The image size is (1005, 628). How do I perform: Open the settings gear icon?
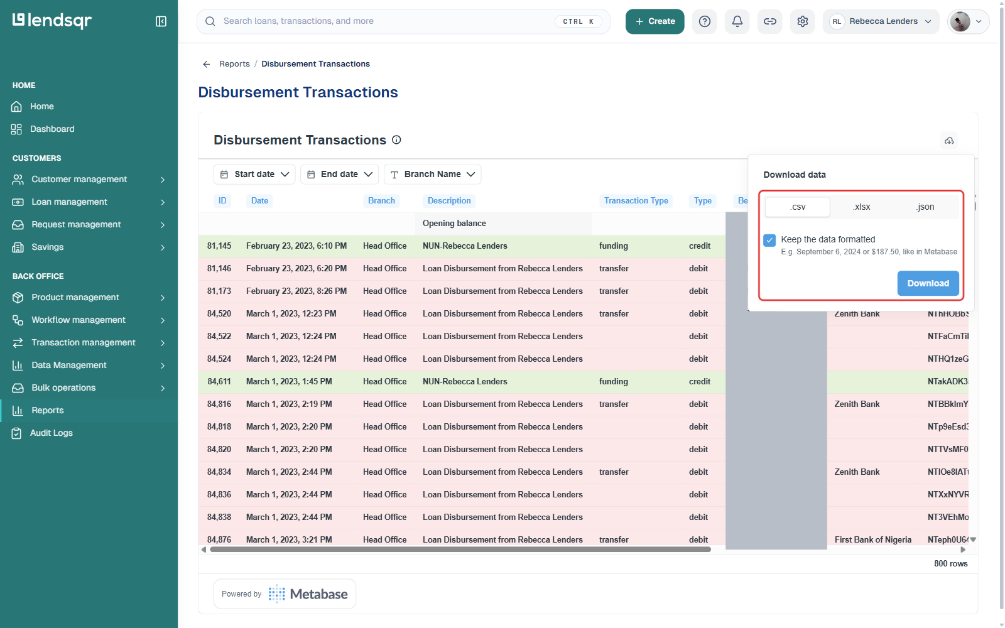coord(803,21)
